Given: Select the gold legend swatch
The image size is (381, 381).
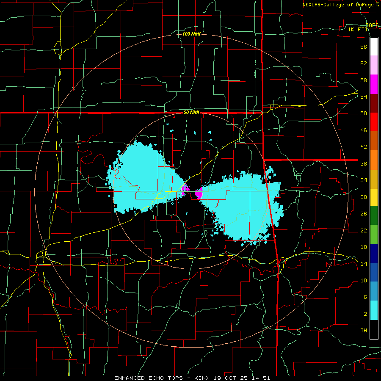Looking at the screenshot, I should tap(374, 179).
